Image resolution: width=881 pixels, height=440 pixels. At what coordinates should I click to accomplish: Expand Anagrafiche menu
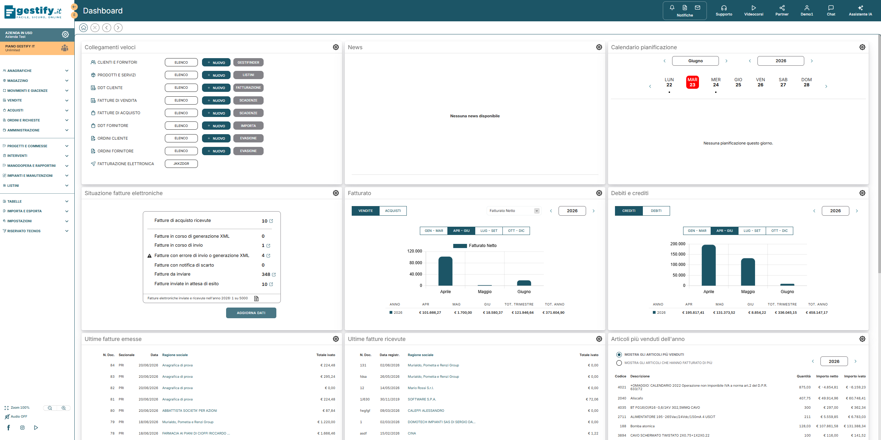tap(36, 71)
